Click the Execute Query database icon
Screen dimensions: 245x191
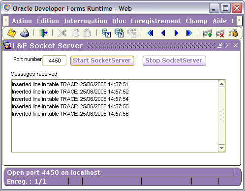tap(119, 33)
